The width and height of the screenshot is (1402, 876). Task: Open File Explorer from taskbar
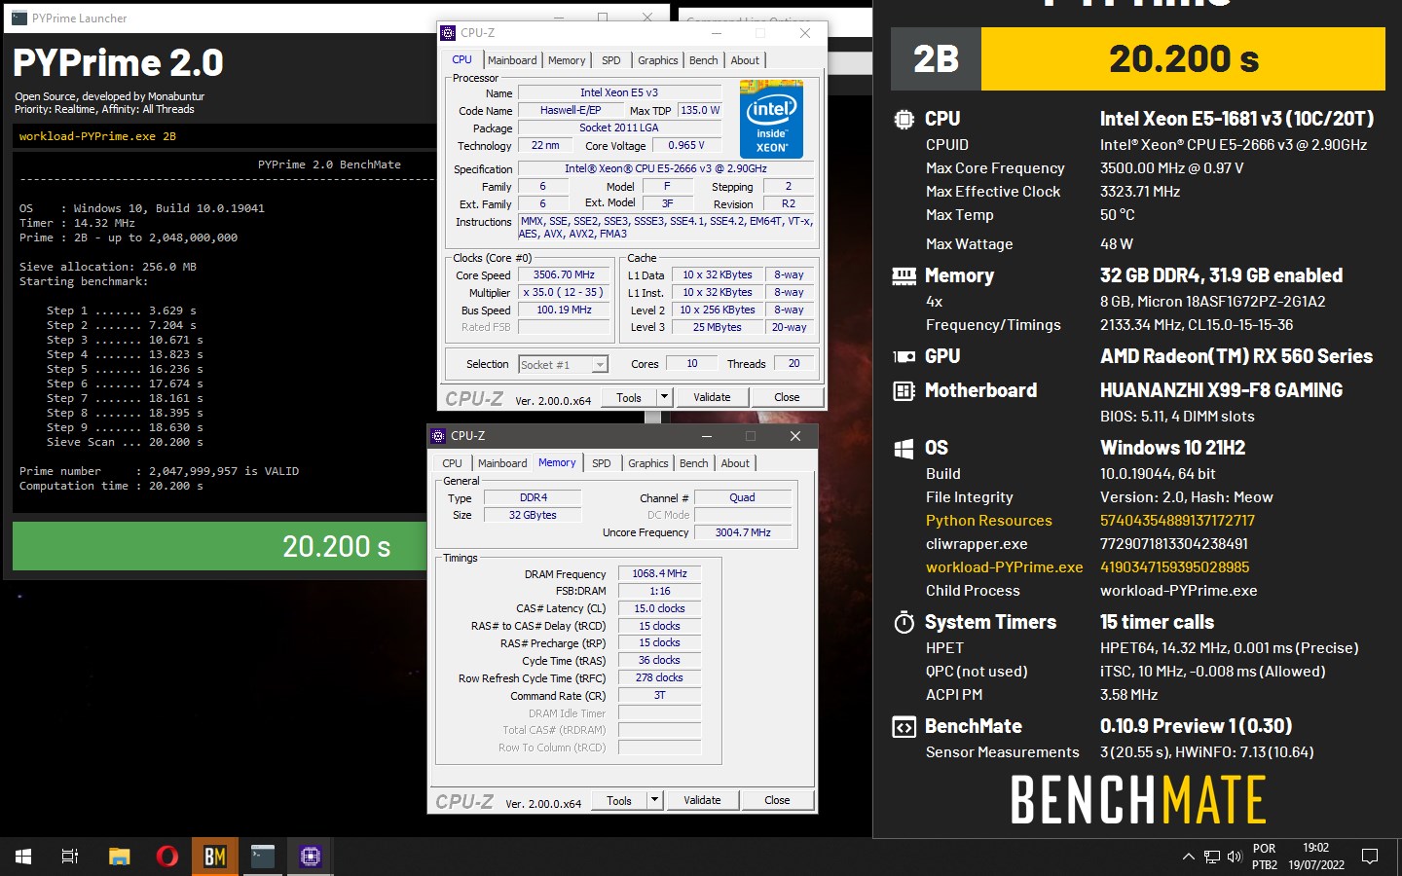pos(119,857)
